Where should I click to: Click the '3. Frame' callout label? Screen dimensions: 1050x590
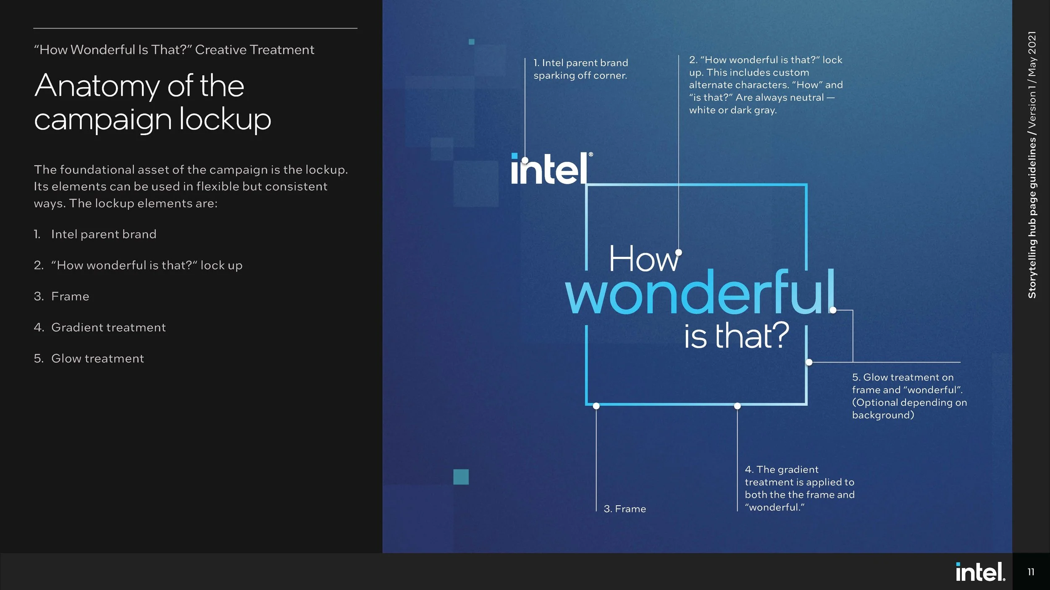[x=625, y=509]
